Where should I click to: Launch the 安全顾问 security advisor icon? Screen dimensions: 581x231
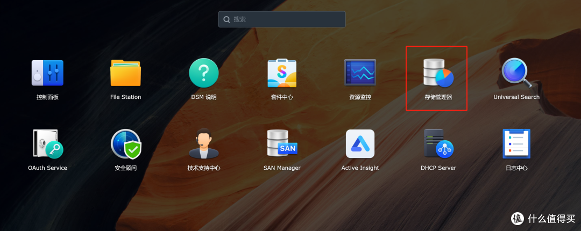pos(125,143)
